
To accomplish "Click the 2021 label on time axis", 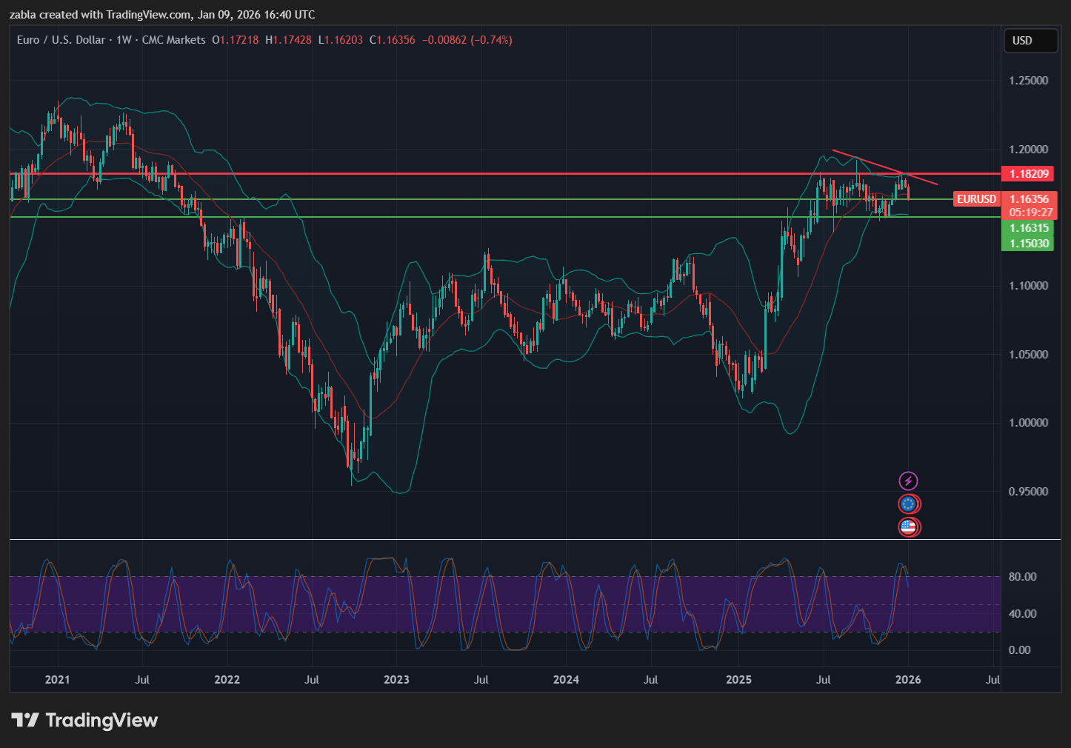I will click(x=57, y=679).
